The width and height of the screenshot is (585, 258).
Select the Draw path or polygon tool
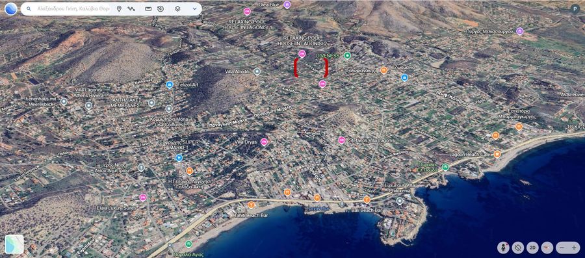coord(131,8)
